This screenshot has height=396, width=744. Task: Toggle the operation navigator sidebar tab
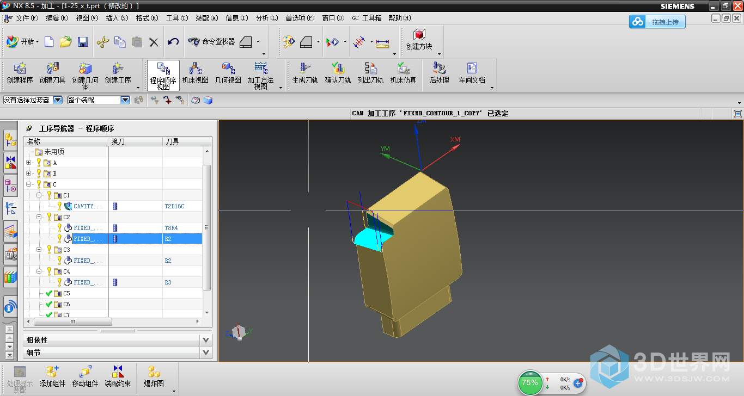coord(10,208)
